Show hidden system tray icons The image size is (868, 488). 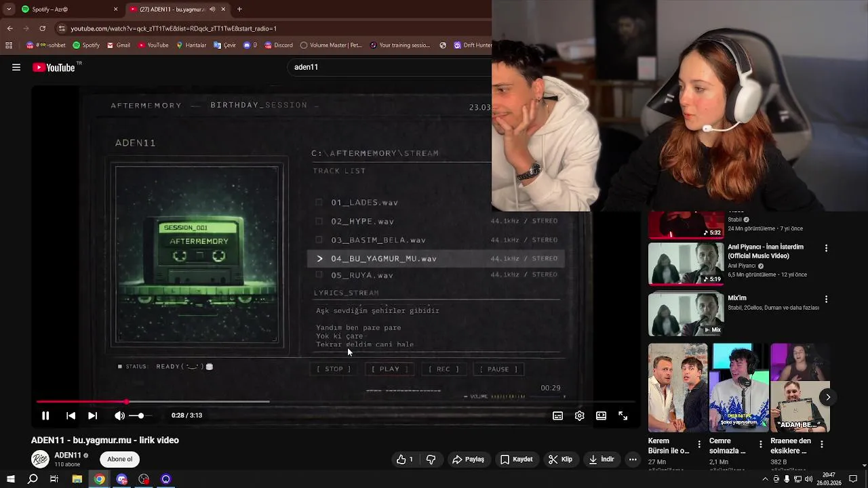(x=766, y=479)
